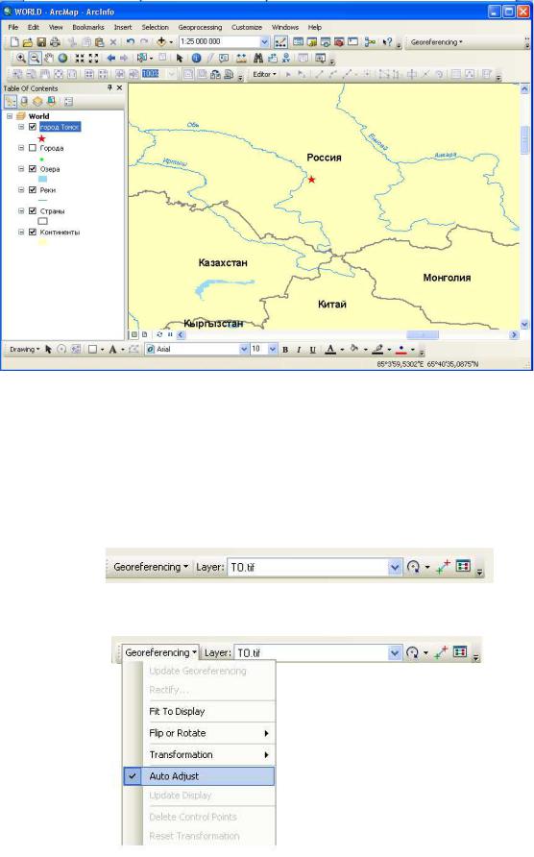The height and width of the screenshot is (857, 534).
Task: Select the Pan hand tool
Action: (49, 58)
